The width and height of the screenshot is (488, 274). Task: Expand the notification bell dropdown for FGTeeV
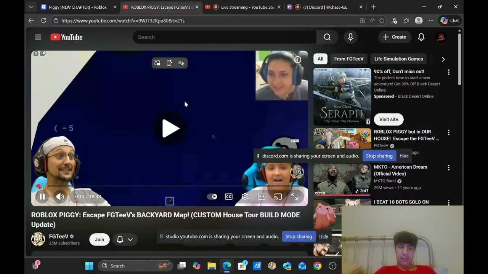(125, 239)
